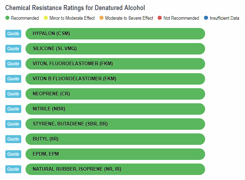Image resolution: width=245 pixels, height=180 pixels.
Task: Click Quote button for Hypalon (CSM)
Action: pyautogui.click(x=13, y=34)
